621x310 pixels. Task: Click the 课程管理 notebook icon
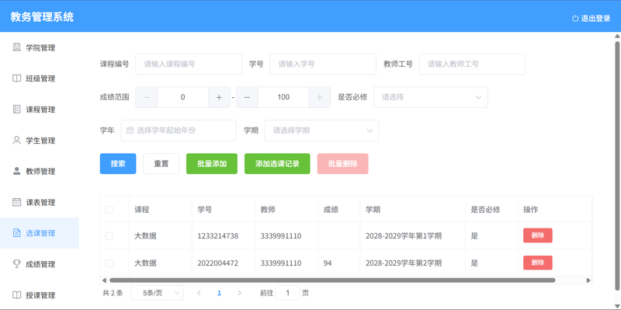[x=16, y=110]
